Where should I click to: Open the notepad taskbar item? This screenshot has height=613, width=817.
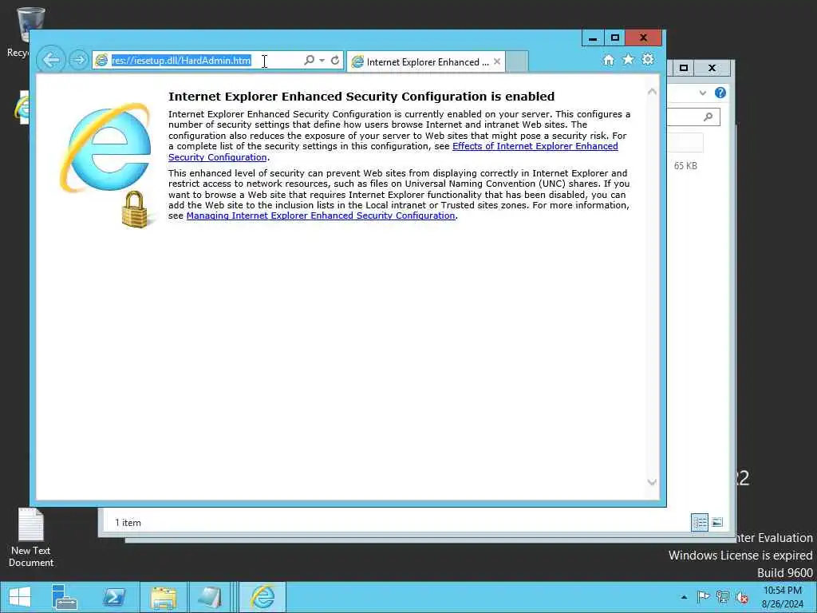click(209, 597)
